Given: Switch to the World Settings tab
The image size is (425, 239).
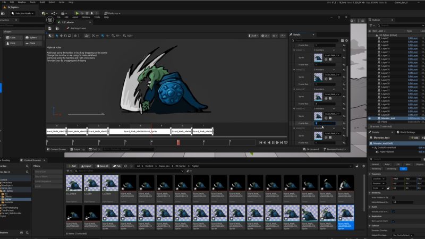Looking at the screenshot, I should click(405, 132).
